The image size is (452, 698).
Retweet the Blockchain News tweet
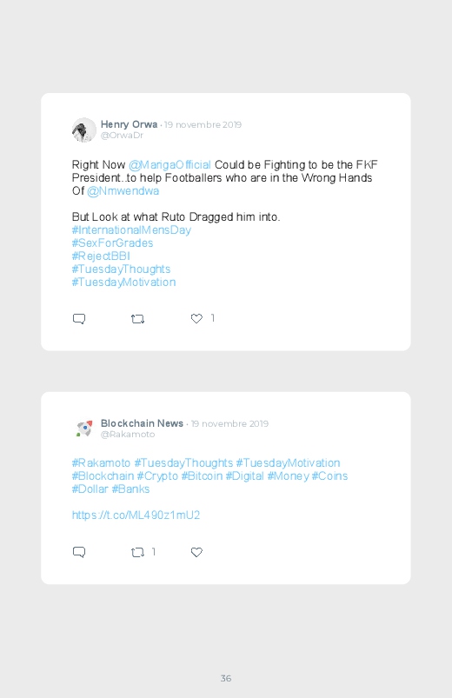[137, 553]
